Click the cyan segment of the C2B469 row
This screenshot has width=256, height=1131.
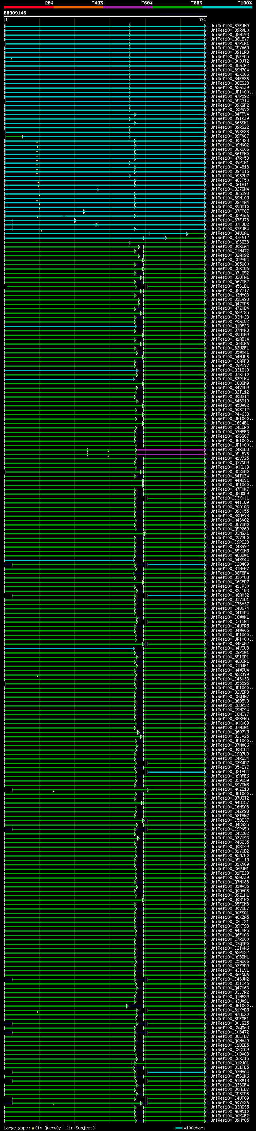click(177, 564)
